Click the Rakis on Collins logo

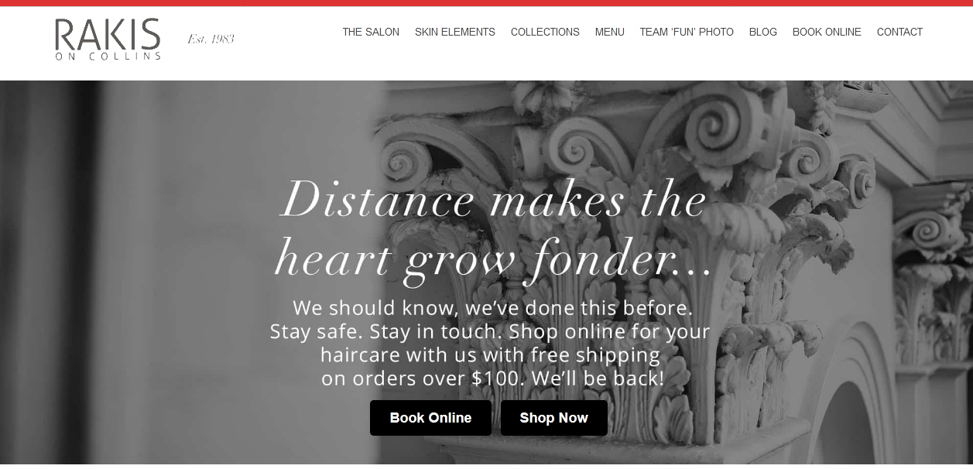pos(108,39)
